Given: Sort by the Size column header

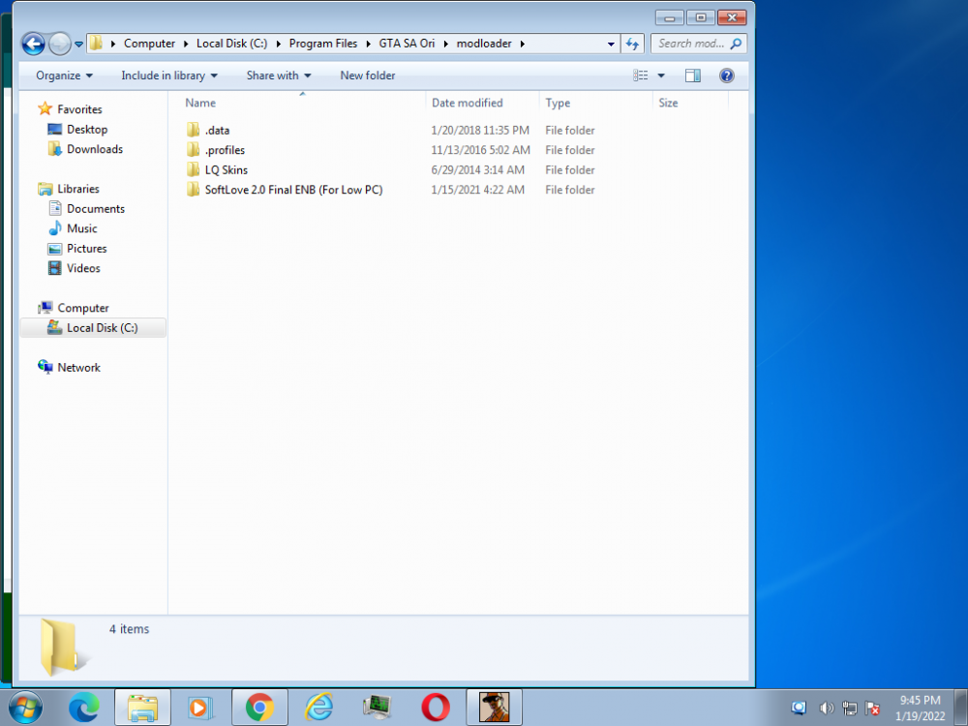Looking at the screenshot, I should point(691,103).
